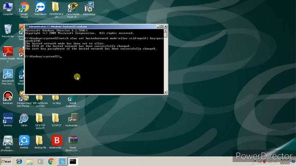Open the DRIVERPACK folder
The width and height of the screenshot is (296, 166).
[x=56, y=10]
